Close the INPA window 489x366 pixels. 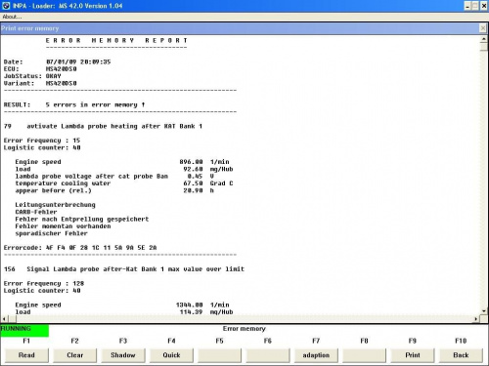coord(484,6)
